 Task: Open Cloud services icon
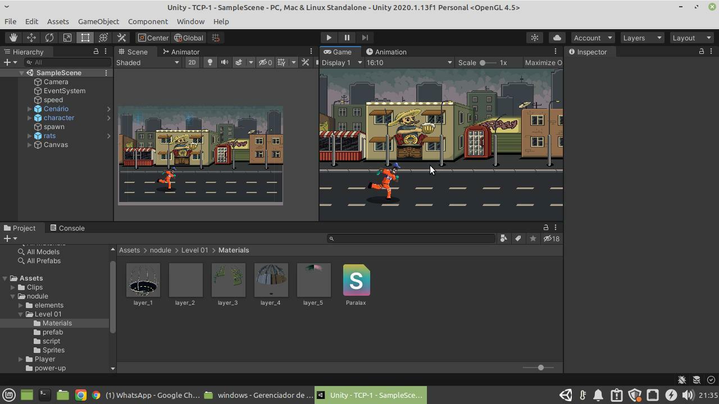[557, 38]
